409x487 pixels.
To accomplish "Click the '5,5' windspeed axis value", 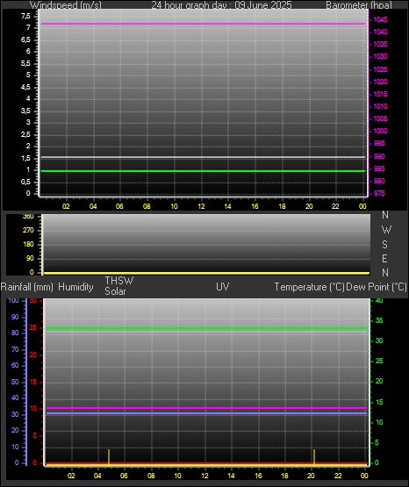I will [25, 63].
